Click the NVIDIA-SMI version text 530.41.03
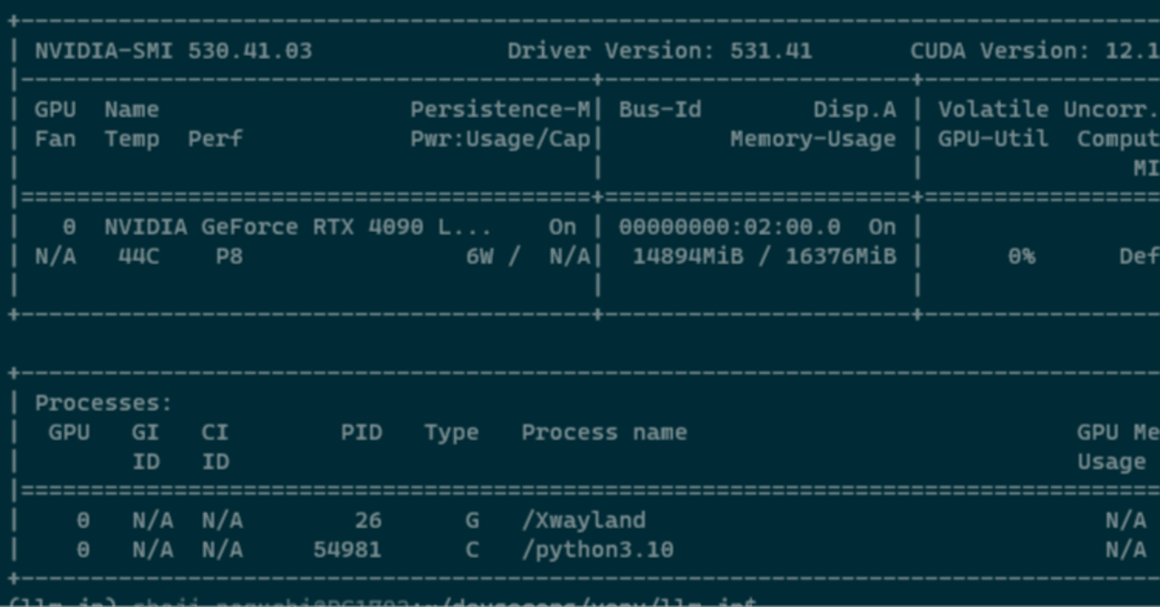Screen dimensions: 1160x607 click(x=250, y=51)
